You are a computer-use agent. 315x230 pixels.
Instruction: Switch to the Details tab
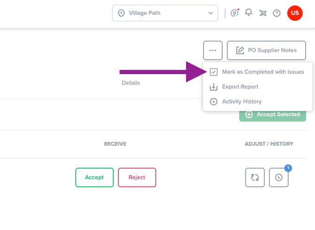pos(131,83)
